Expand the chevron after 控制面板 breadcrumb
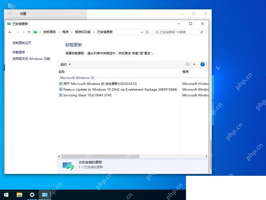Image resolution: width=266 pixels, height=200 pixels. pyautogui.click(x=59, y=32)
